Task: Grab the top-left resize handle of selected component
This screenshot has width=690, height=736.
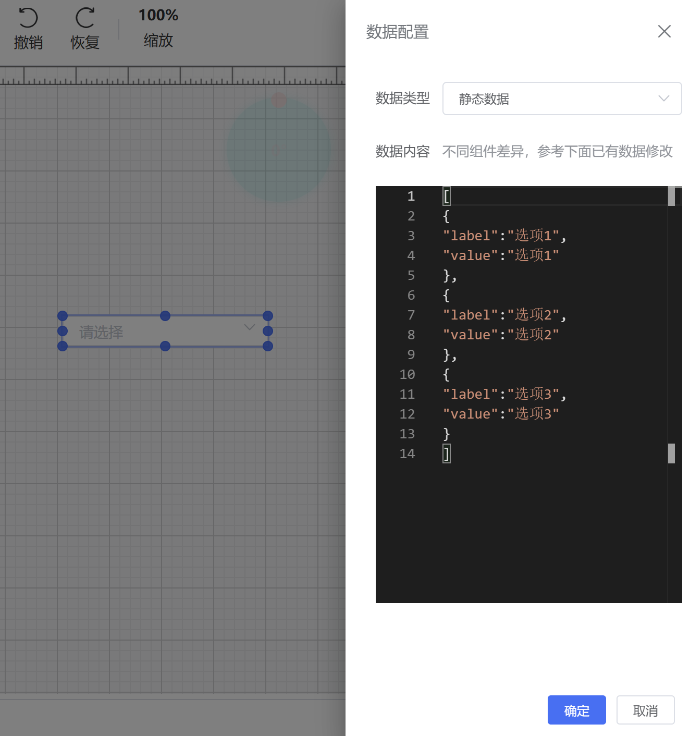Action: click(x=63, y=316)
